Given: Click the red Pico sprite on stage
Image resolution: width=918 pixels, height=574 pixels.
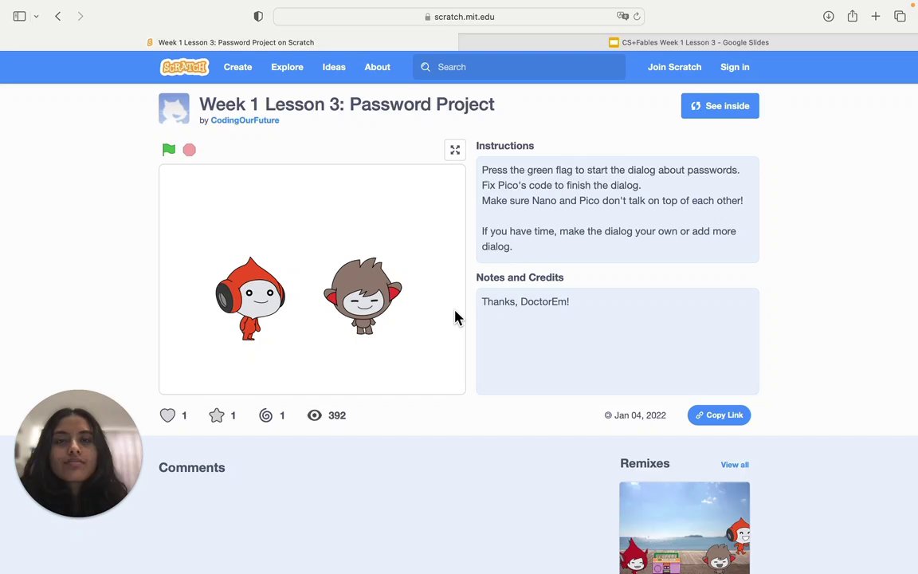Looking at the screenshot, I should click(250, 299).
